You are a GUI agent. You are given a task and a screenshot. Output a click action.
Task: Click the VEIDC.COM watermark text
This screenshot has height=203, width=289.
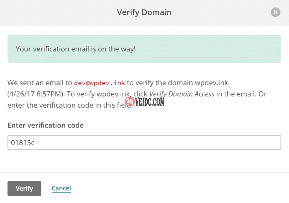(x=150, y=101)
